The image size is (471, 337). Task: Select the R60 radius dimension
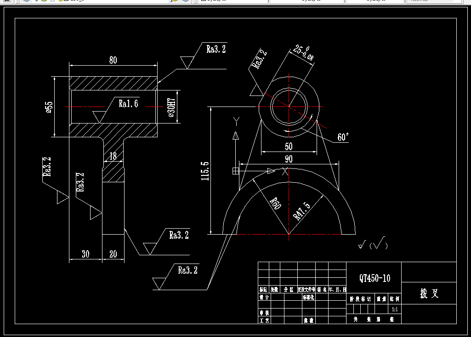(x=275, y=203)
